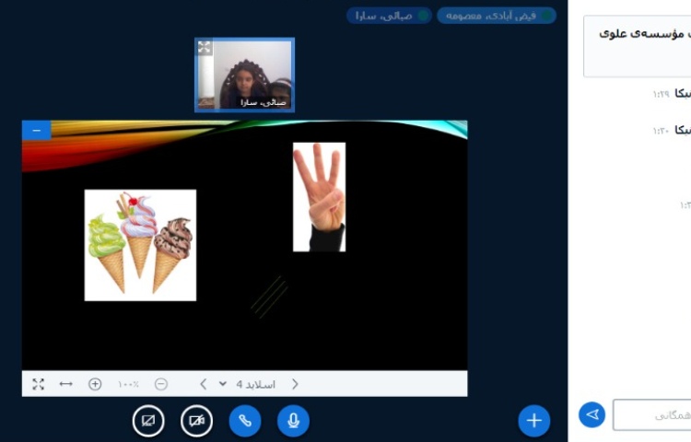
Task: Click the blue actions plus button
Action: pos(533,421)
